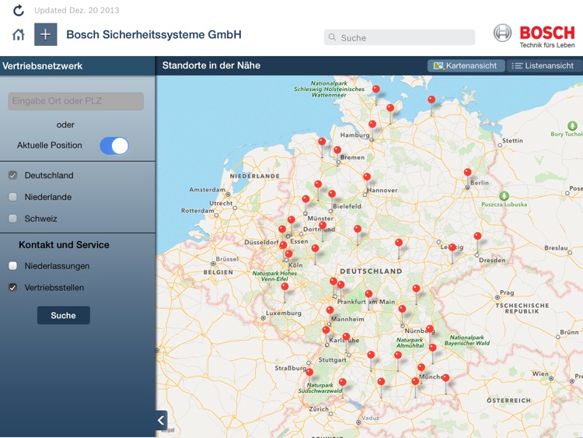This screenshot has width=583, height=438.
Task: Tap the red pin near Bremen
Action: pyautogui.click(x=337, y=150)
